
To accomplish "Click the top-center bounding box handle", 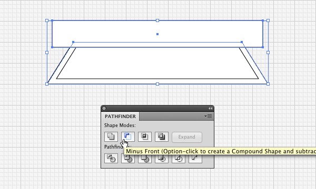I will tap(157, 20).
